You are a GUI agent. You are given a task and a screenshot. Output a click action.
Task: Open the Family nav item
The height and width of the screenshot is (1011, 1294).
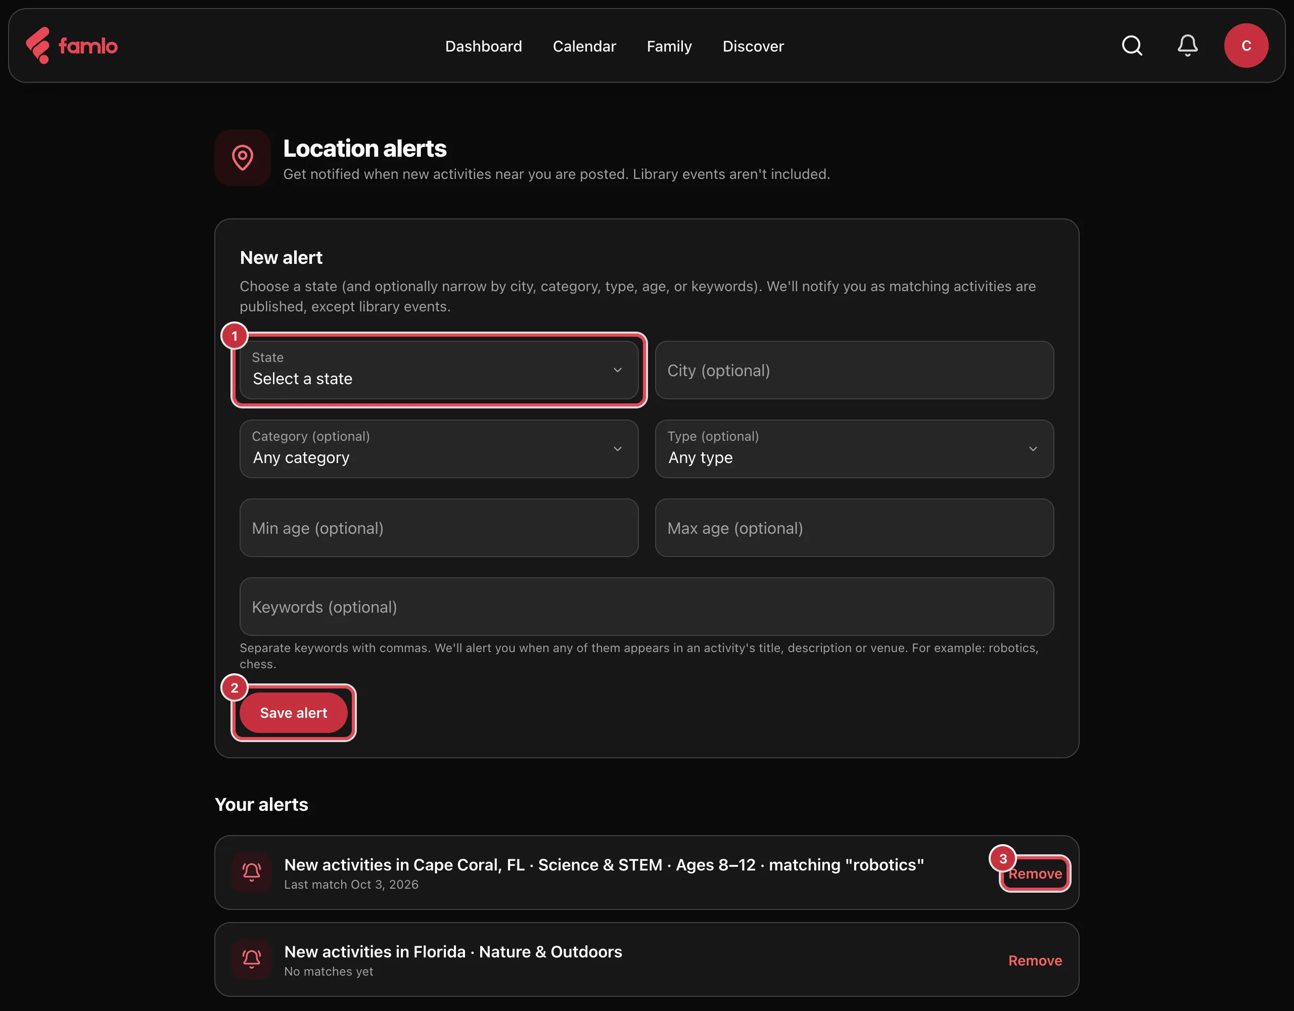click(x=669, y=46)
